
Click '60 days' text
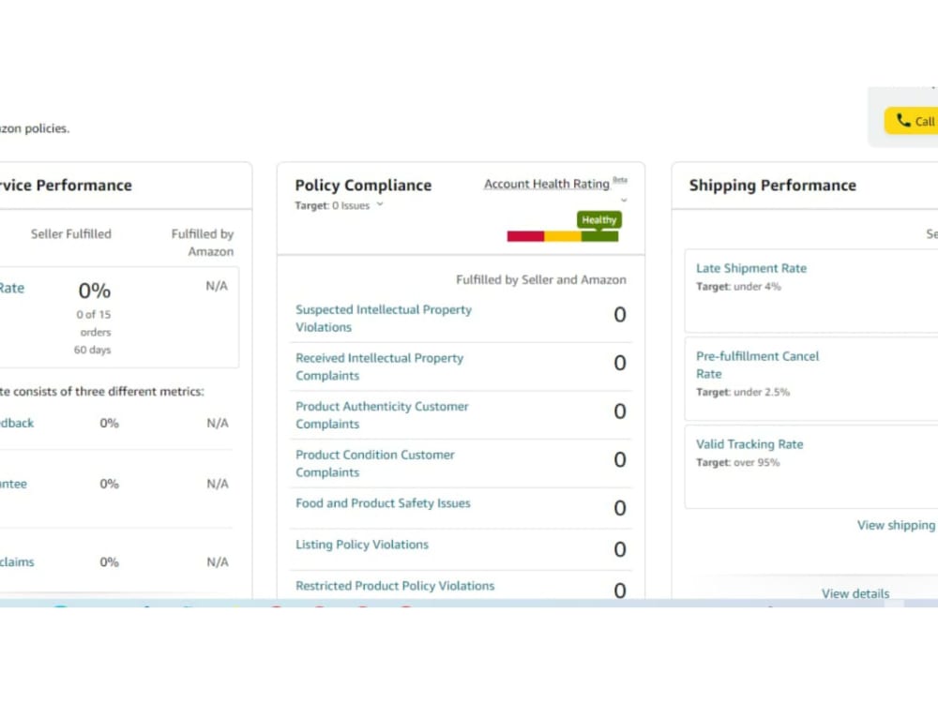[x=92, y=350]
